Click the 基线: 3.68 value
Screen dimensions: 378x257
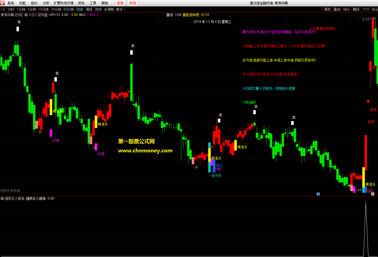pos(174,15)
